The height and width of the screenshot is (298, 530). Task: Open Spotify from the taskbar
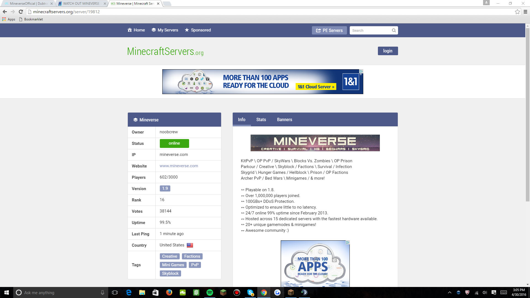pos(210,292)
